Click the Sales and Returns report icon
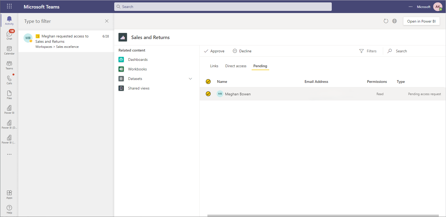Screen dimensions: 446x217 123,37
